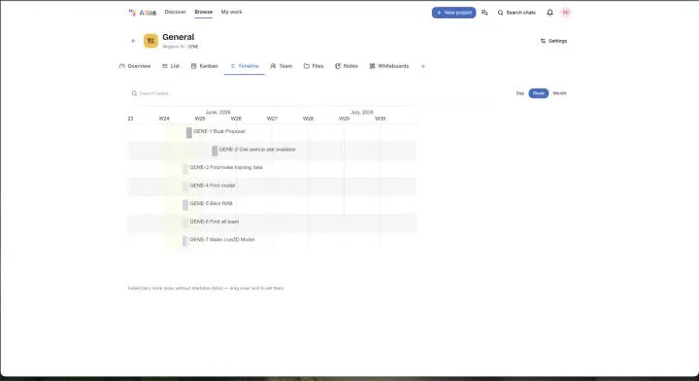Click the July 2026 month label
The height and width of the screenshot is (381, 699).
point(362,112)
